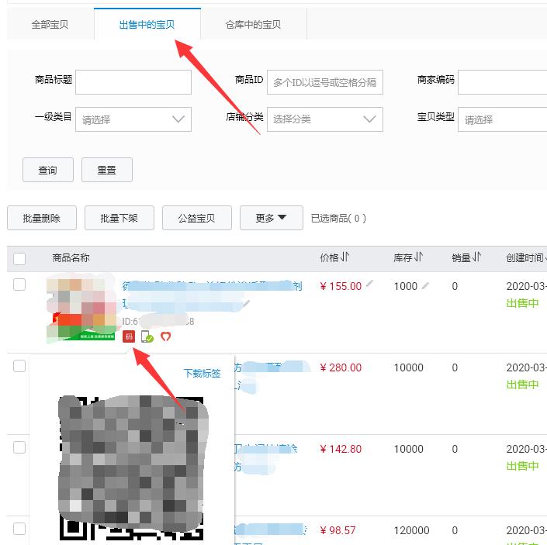Check the ¥142.80 product row checkbox
The image size is (547, 545).
tap(19, 448)
